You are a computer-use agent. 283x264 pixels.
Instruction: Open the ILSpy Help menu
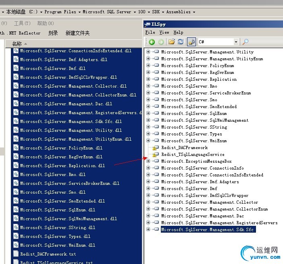pyautogui.click(x=179, y=33)
